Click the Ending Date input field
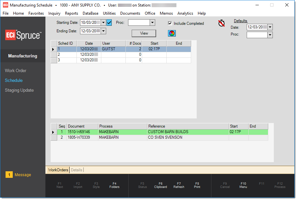Screen dimensions: 297x200 [91, 31]
